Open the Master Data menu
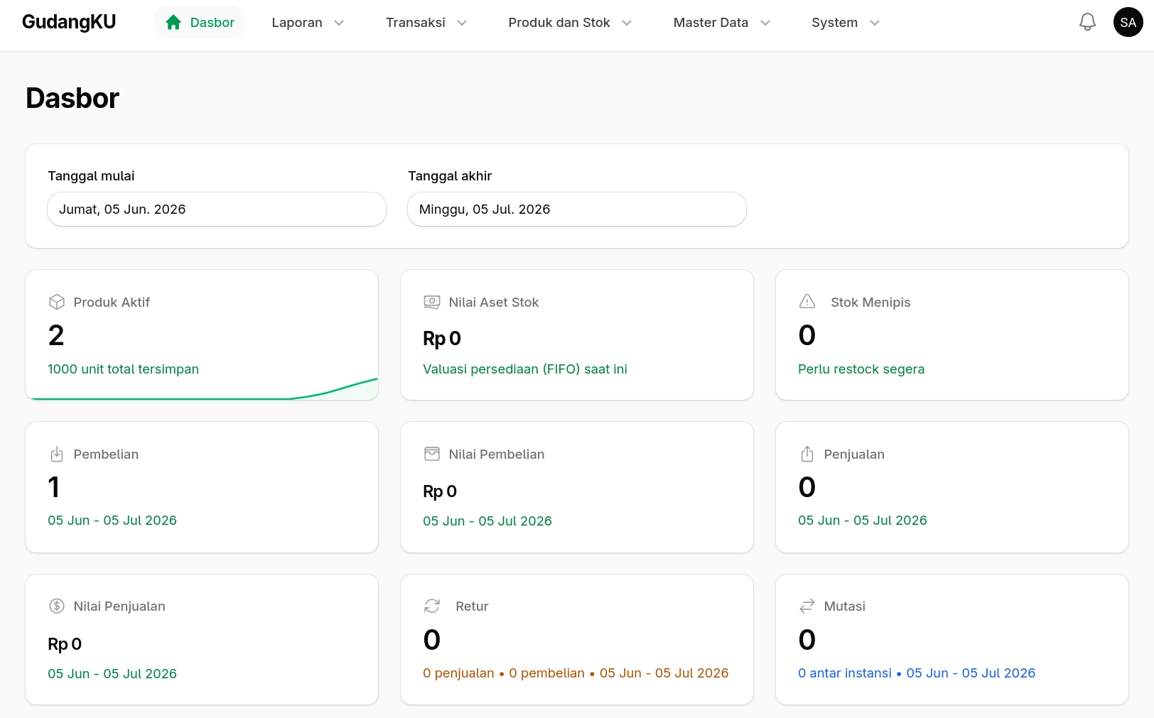Image resolution: width=1154 pixels, height=718 pixels. pos(722,23)
